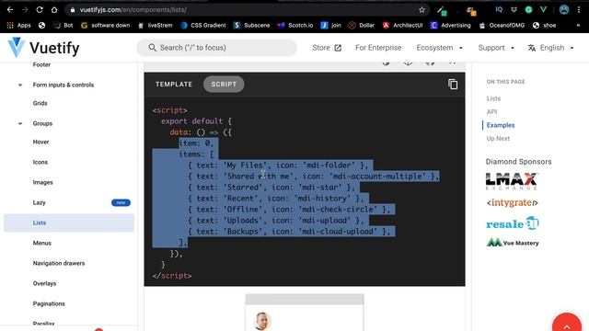The image size is (589, 331).
Task: Select the Lists sidebar item
Action: click(x=69, y=223)
